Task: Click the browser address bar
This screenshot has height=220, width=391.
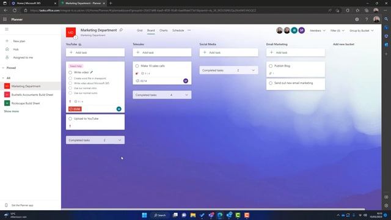Action: pyautogui.click(x=175, y=10)
